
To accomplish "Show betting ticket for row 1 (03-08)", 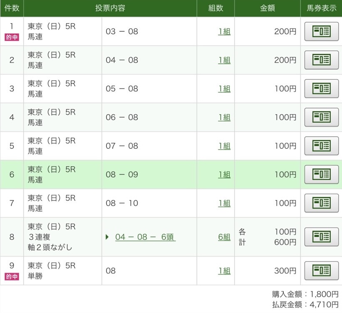I will point(322,31).
